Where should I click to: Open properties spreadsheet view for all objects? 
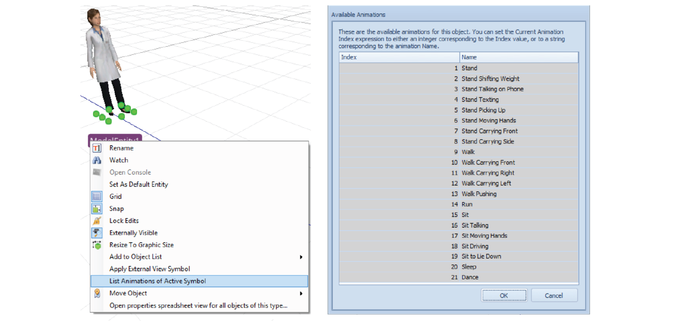[x=198, y=306]
